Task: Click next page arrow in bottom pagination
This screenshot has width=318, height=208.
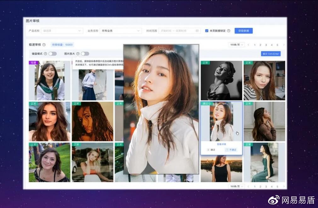Action: click(284, 186)
